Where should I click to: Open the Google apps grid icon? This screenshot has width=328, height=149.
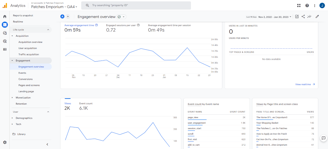click(x=299, y=5)
